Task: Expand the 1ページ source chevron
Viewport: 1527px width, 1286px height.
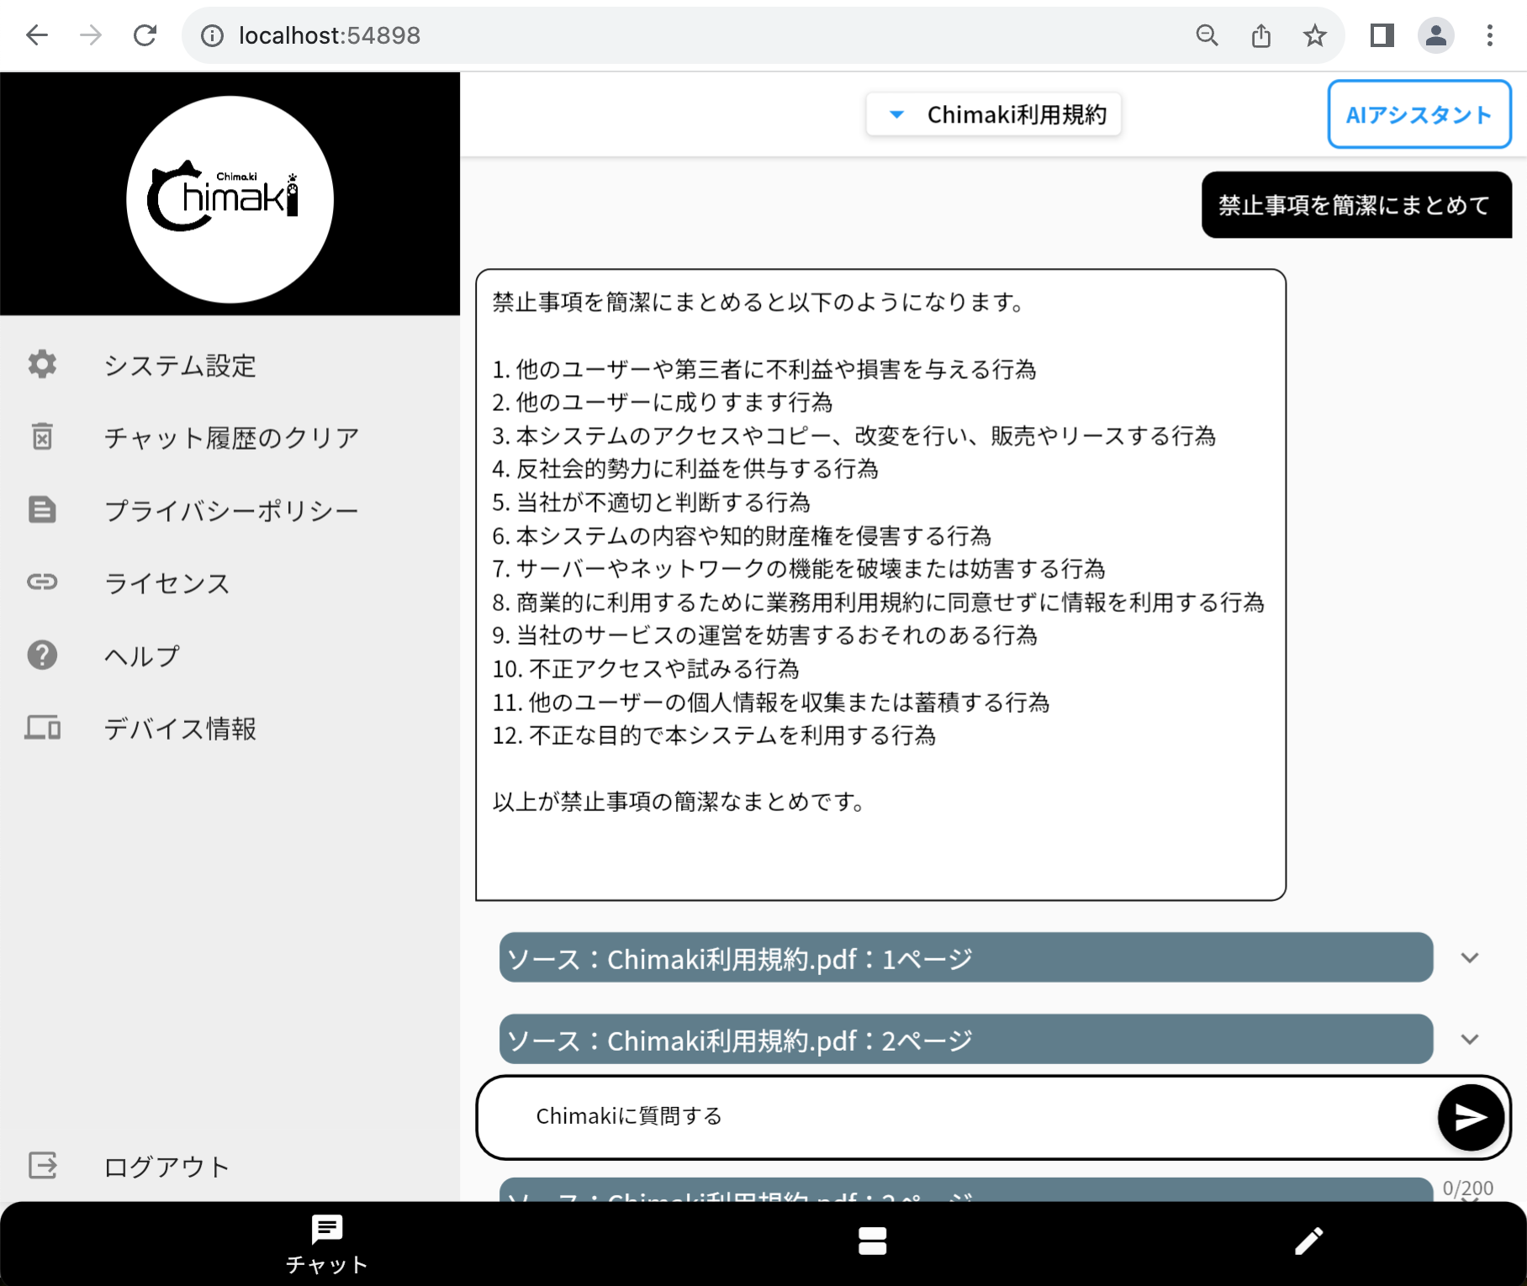Action: (1470, 957)
